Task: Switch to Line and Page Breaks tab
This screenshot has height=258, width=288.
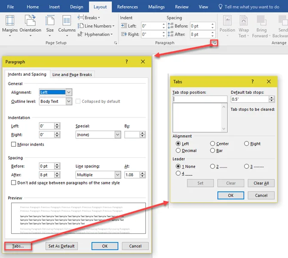Action: (x=72, y=74)
